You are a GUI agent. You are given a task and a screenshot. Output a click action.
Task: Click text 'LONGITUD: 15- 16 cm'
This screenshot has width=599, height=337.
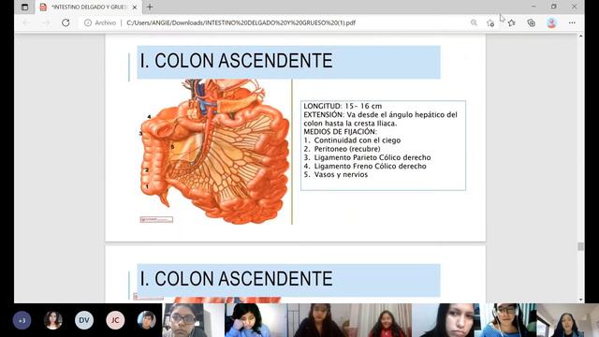click(x=343, y=106)
